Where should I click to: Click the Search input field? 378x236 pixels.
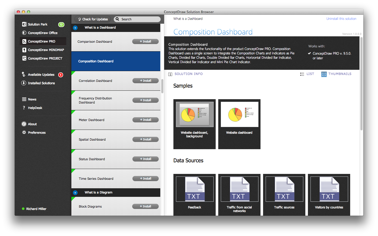(x=137, y=19)
